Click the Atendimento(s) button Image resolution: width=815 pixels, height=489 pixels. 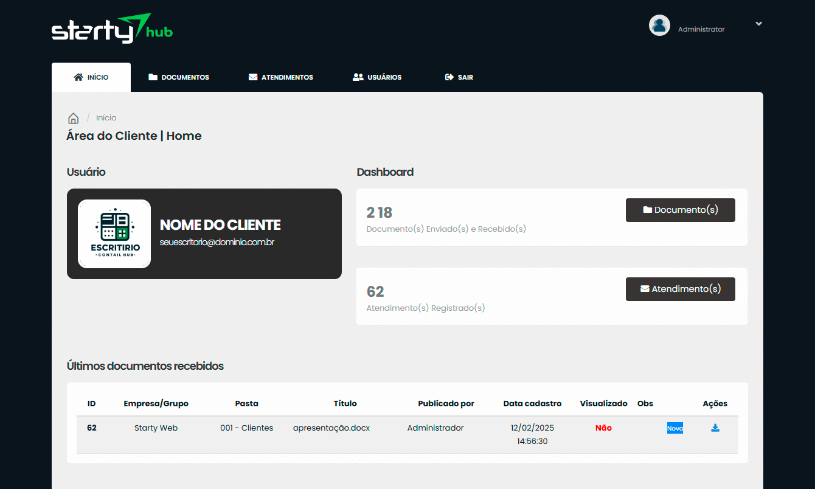(680, 289)
